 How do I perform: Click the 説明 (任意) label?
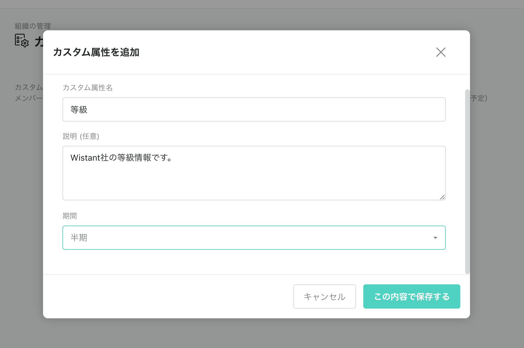pyautogui.click(x=81, y=136)
